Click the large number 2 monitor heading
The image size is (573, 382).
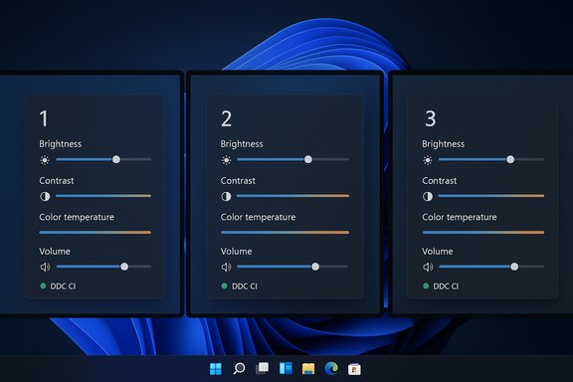click(x=226, y=118)
